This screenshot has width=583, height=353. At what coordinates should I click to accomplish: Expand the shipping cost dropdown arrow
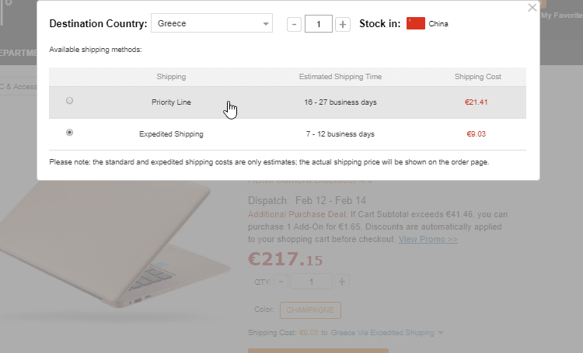441,333
